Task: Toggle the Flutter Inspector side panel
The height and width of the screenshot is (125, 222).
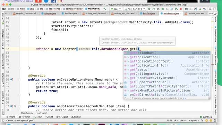Action: [215, 56]
